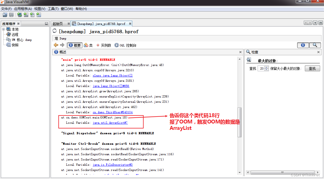Increase the largest objects count spinner
The width and height of the screenshot is (324, 179).
tap(266, 67)
